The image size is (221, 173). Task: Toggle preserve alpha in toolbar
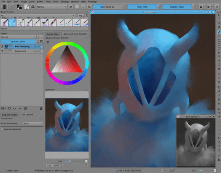[77, 7]
